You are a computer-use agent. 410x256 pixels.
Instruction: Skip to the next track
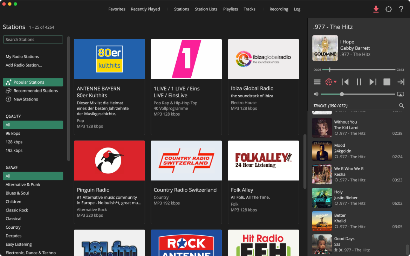(373, 82)
